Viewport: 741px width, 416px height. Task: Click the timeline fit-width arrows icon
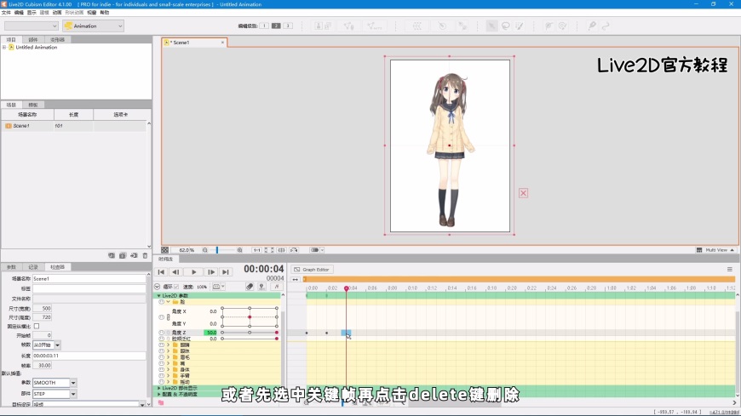pos(296,279)
